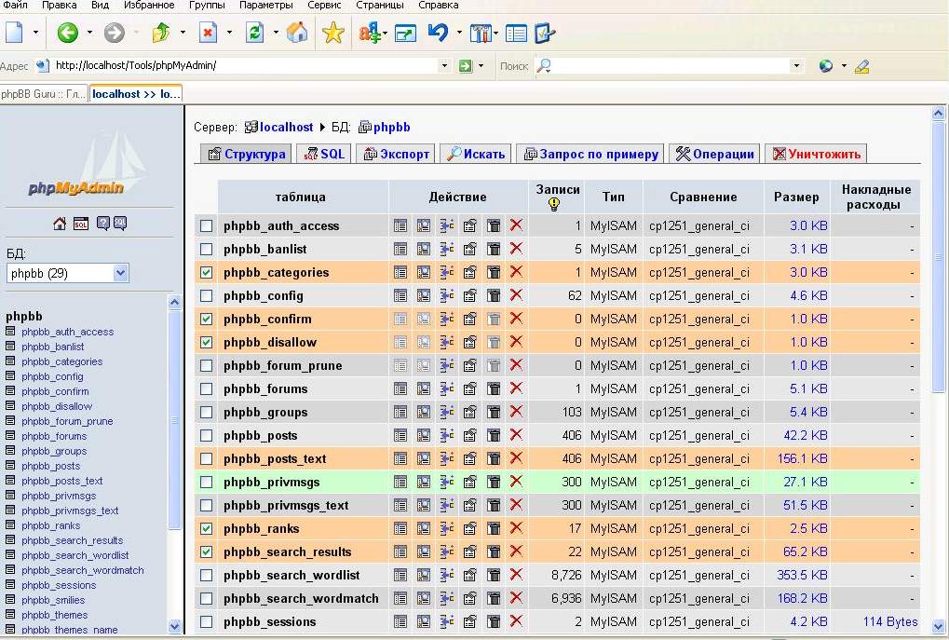Image resolution: width=949 pixels, height=640 pixels.
Task: Click the search icon for phpbb_banlist
Action: point(424,249)
